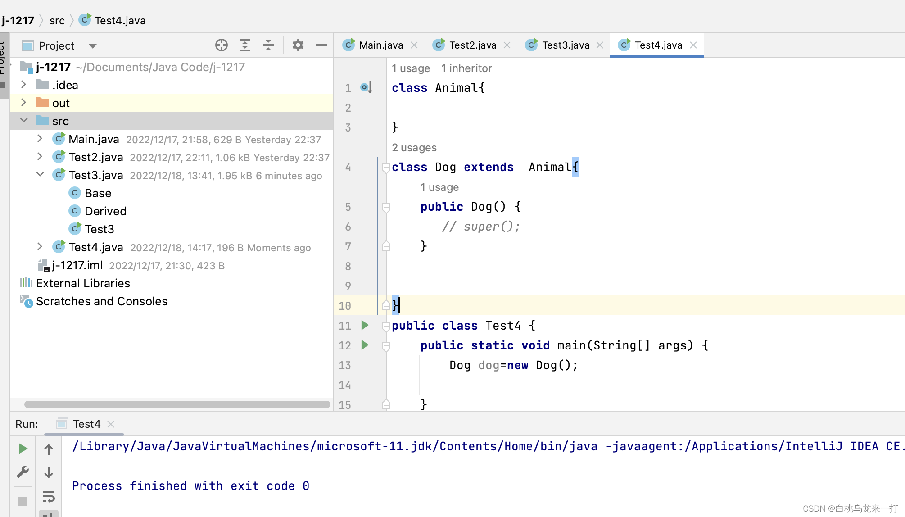This screenshot has height=517, width=905.
Task: Expand Test2.java in the project tree
Action: [x=40, y=157]
